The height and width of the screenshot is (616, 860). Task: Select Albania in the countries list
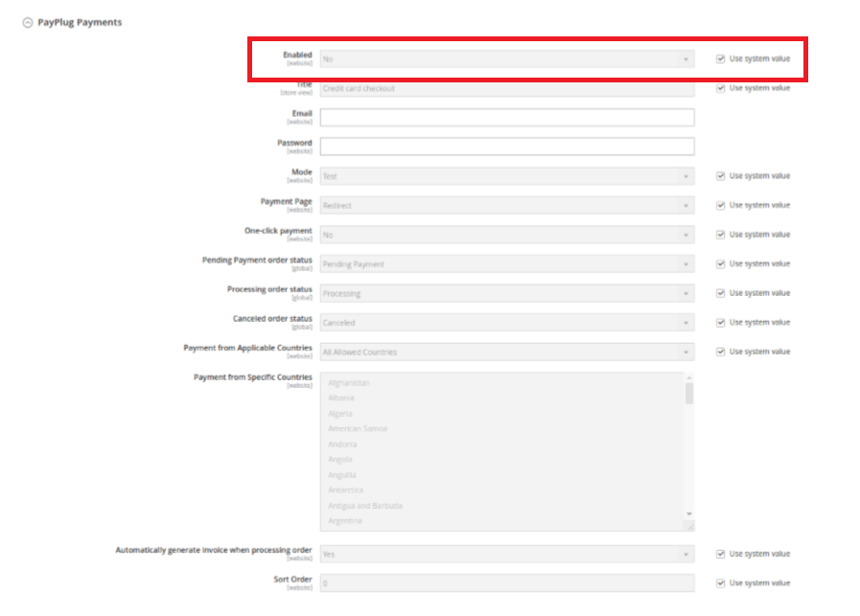coord(341,398)
